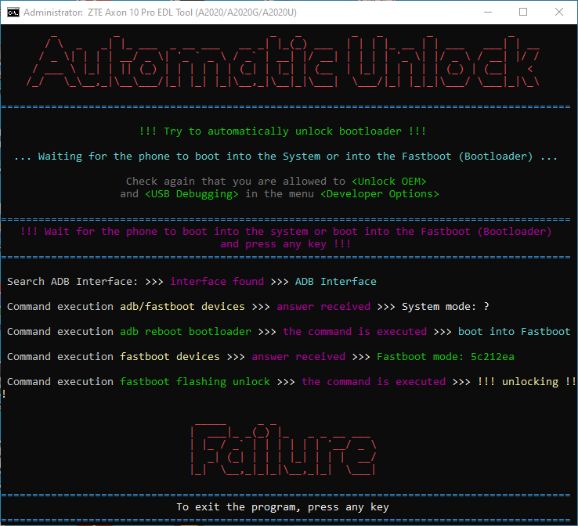
Task: Click the 'adb reboot bootloader' command text
Action: [186, 332]
